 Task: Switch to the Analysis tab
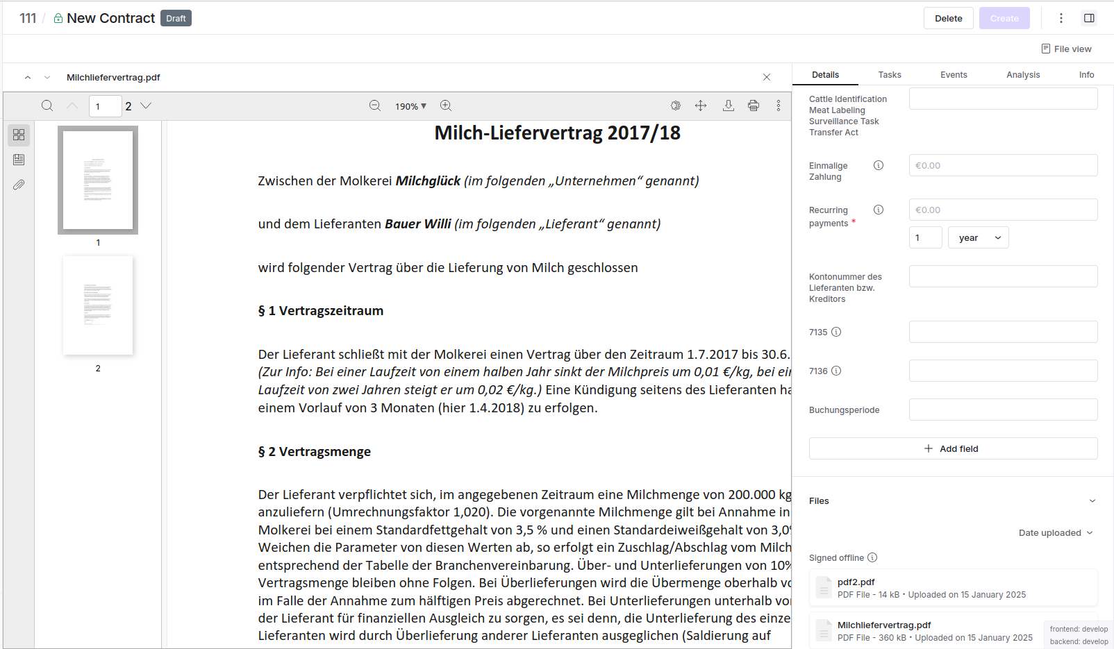click(1022, 75)
